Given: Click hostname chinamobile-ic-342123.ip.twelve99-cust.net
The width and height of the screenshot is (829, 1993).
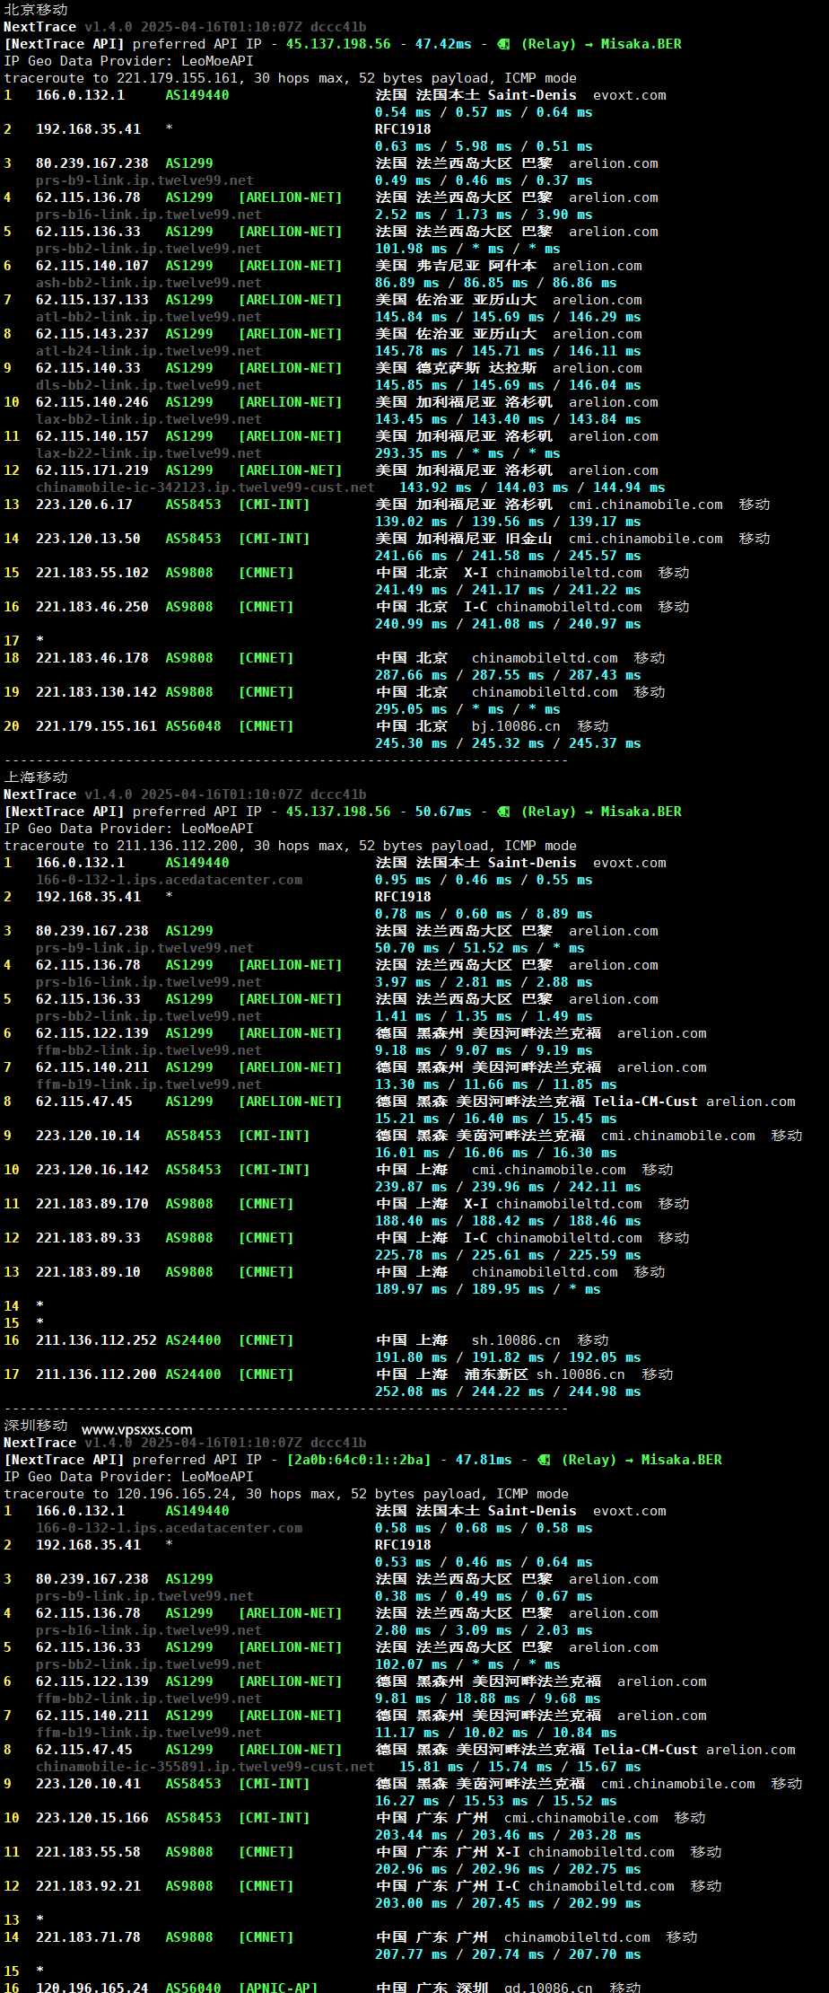Looking at the screenshot, I should coord(205,487).
